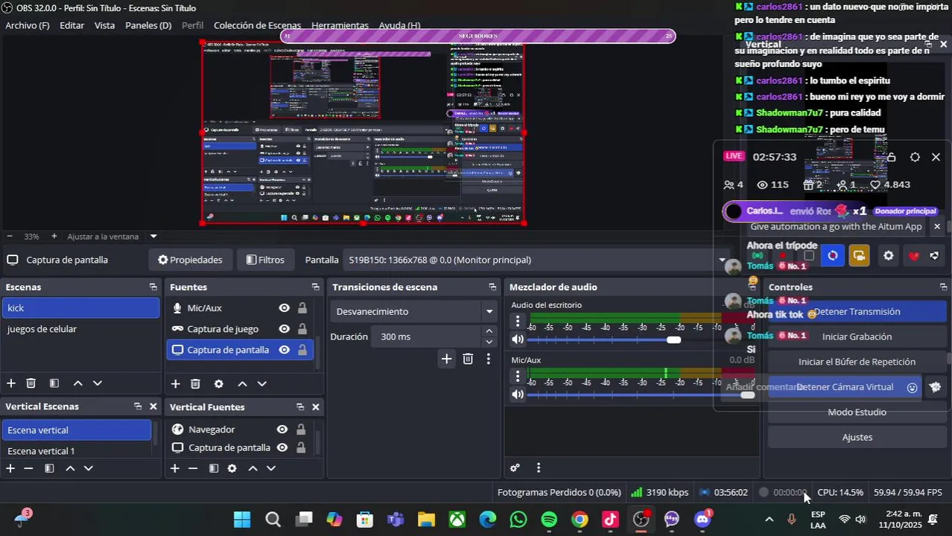The width and height of the screenshot is (952, 536).
Task: Click the yellow camera icon in overlay
Action: (x=859, y=255)
